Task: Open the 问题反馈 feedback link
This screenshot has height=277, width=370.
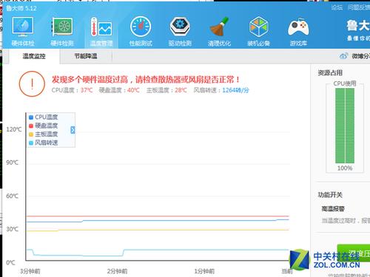Action: 359,7
